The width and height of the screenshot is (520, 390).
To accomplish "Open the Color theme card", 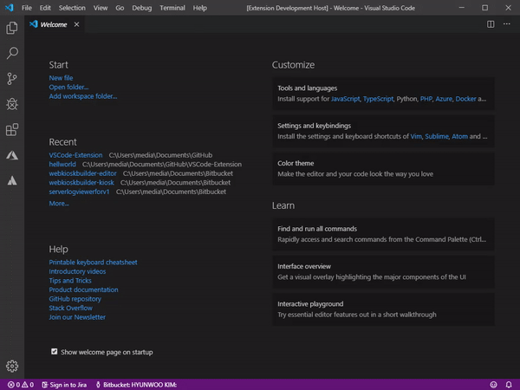I will coord(383,169).
